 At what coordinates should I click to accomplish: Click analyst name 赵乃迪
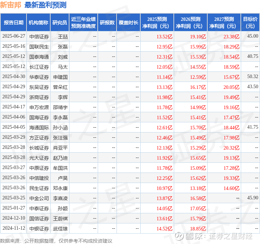point(60,158)
